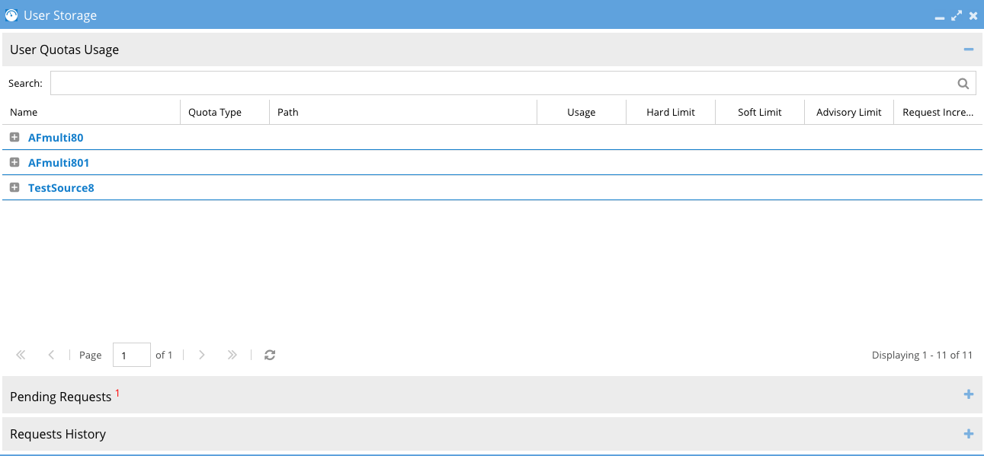The width and height of the screenshot is (984, 456).
Task: Expand the AFmulti80 row
Action: tap(14, 138)
